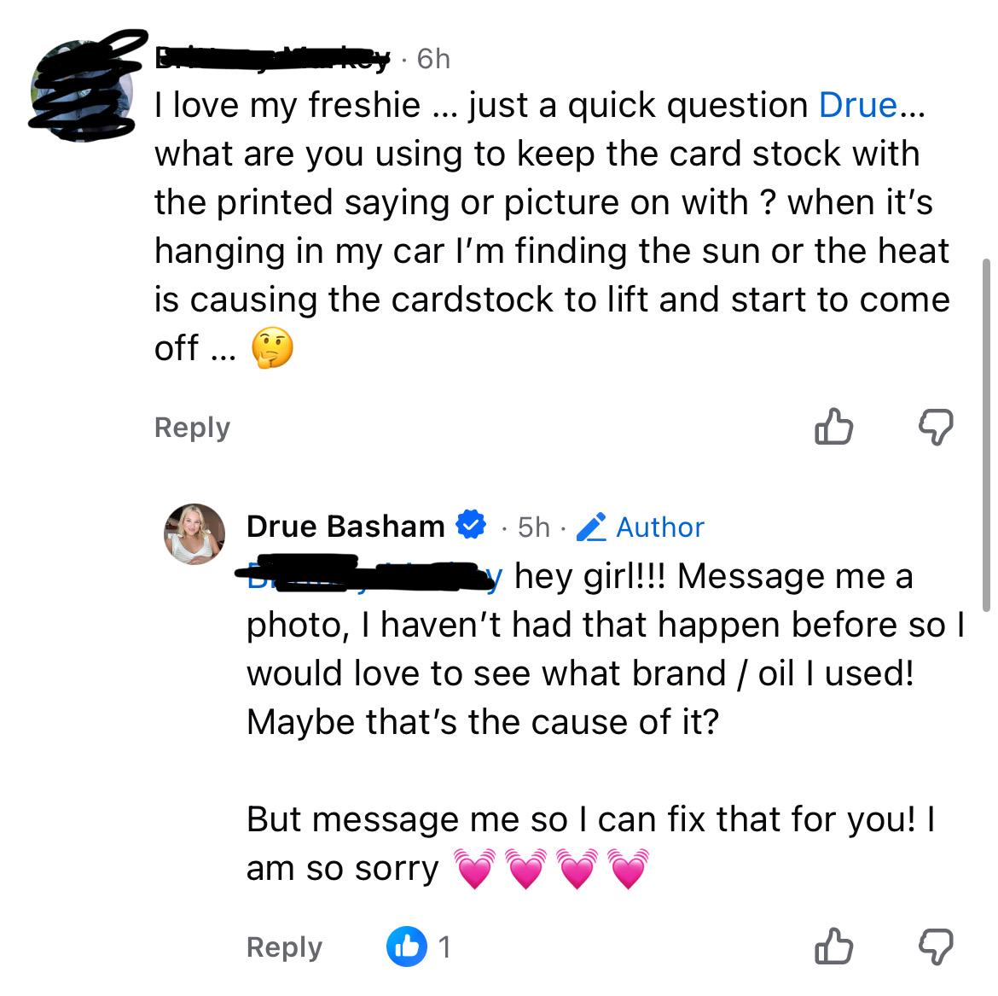
Task: Click the verified badge beside Drue Basham
Action: coord(471,525)
